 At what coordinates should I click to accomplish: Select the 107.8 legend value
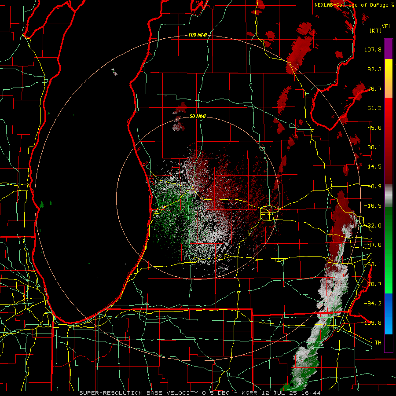pyautogui.click(x=373, y=49)
